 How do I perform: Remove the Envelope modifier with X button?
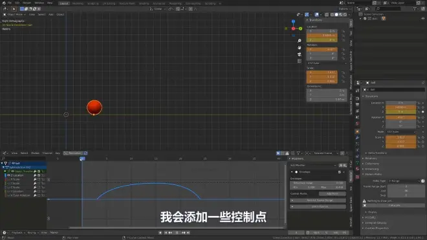pos(344,172)
